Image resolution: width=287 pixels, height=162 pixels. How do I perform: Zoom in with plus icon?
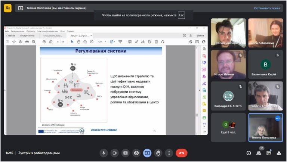tap(92, 42)
